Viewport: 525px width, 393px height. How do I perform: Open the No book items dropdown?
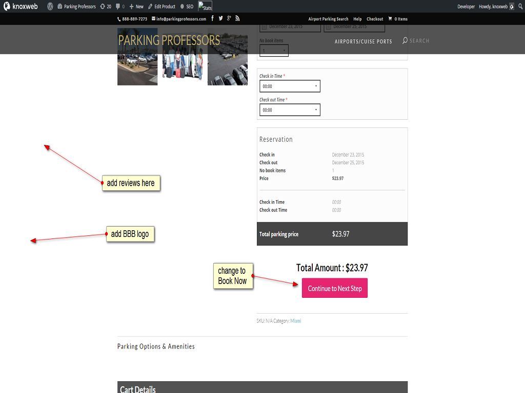(x=274, y=51)
